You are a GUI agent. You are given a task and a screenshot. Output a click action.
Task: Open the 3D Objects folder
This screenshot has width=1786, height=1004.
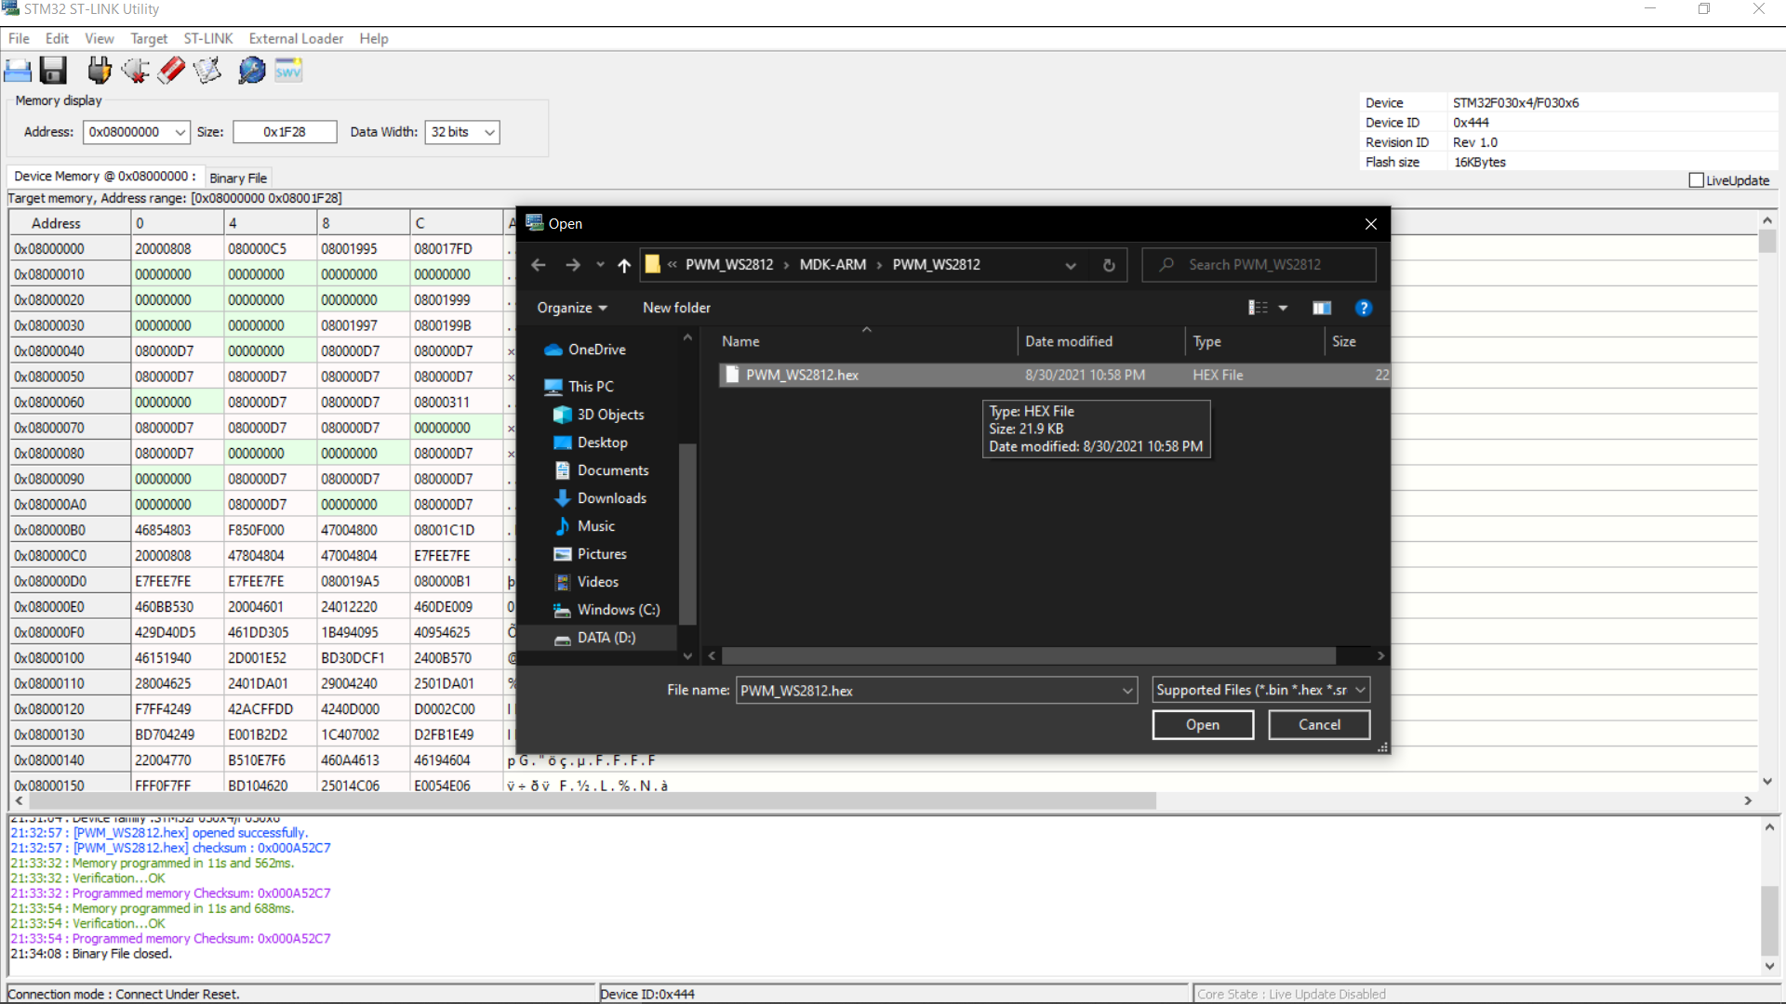610,415
